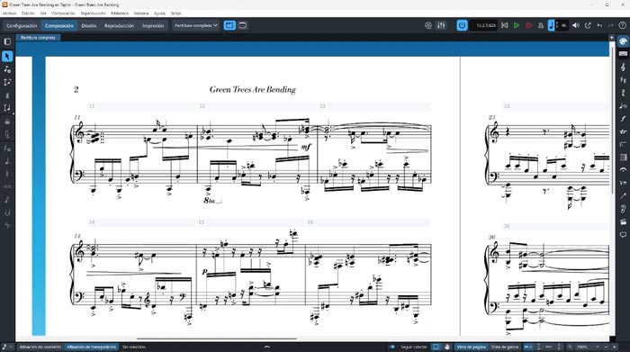The height and width of the screenshot is (352, 630).
Task: Switch to Vista de página view
Action: 471,347
